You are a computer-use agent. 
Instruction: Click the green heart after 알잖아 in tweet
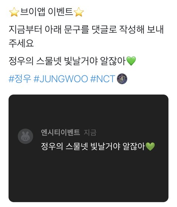click(x=131, y=61)
